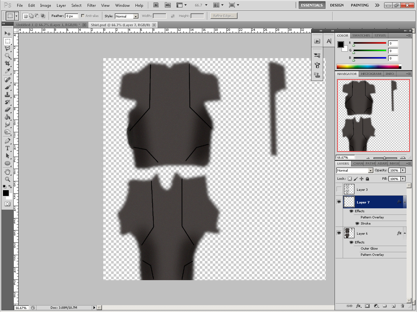Reset default foreground and background colors
Image resolution: width=417 pixels, height=312 pixels.
4,187
